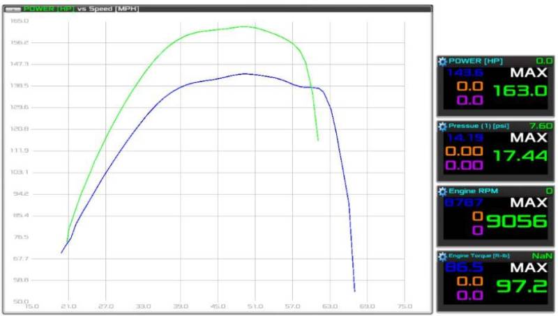
Task: Open settings gear on POWER [HP] panel
Action: click(x=442, y=61)
